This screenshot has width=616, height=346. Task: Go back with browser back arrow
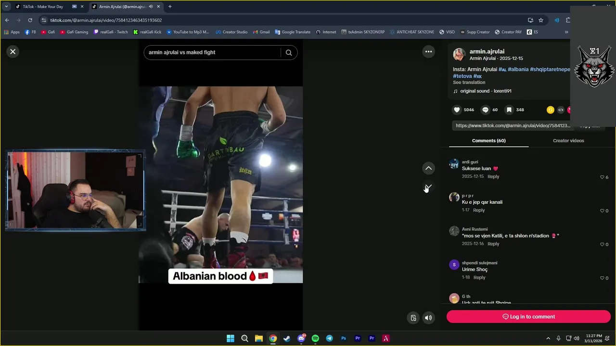click(x=7, y=20)
